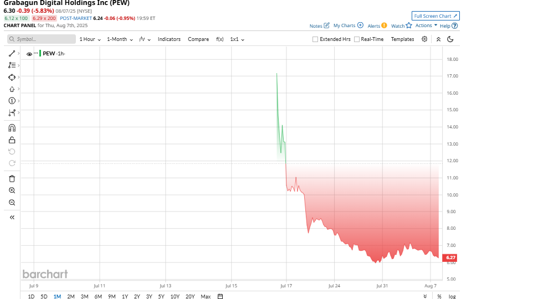Toggle visibility of PEW series
This screenshot has height=299, width=538.
(x=29, y=54)
